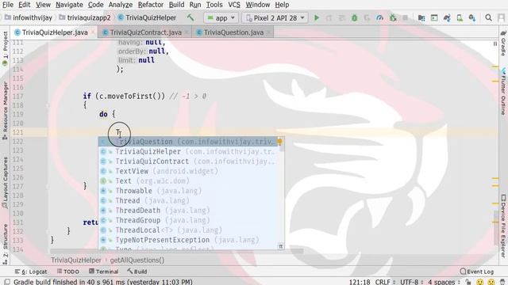Open the Edit menu
This screenshot has width=508, height=285.
[x=24, y=5]
